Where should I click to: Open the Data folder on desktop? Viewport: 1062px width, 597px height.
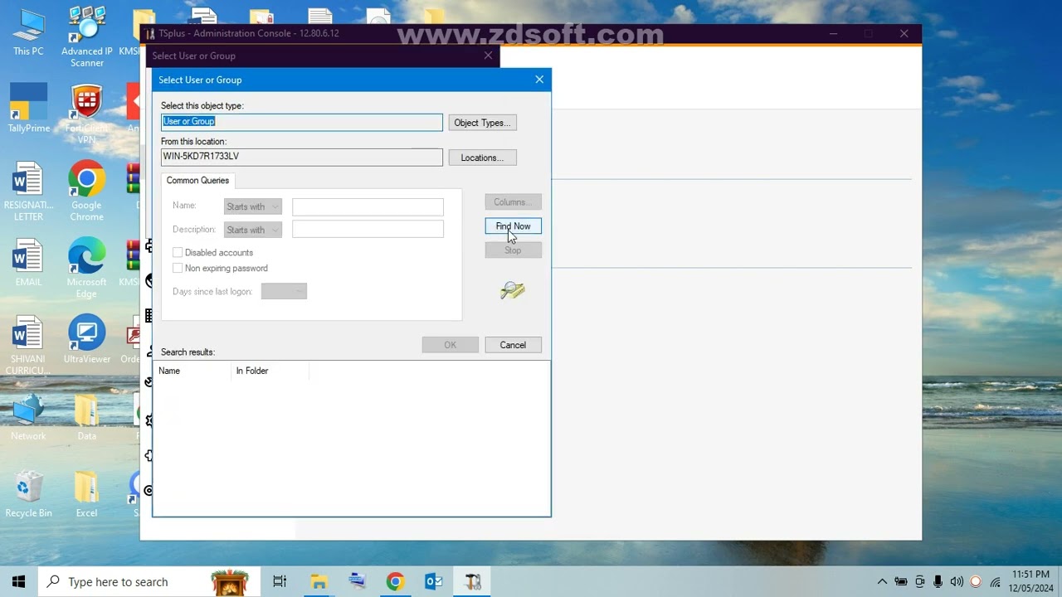[87, 417]
